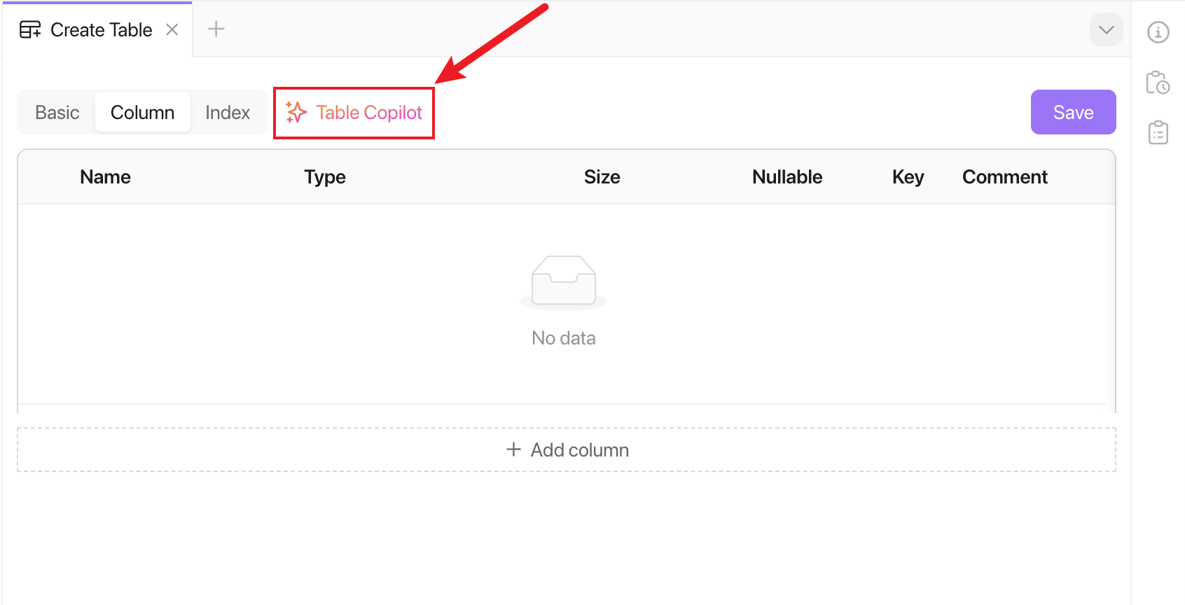This screenshot has width=1185, height=605.
Task: Save the table
Action: point(1073,112)
